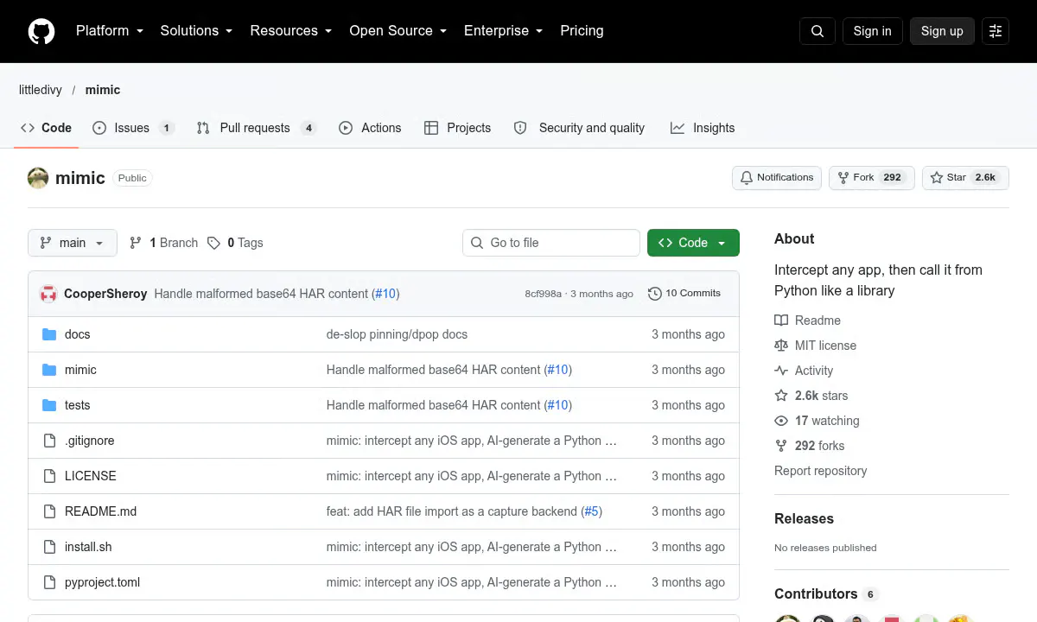Open the littledivy owner link
The width and height of the screenshot is (1037, 622).
click(41, 90)
